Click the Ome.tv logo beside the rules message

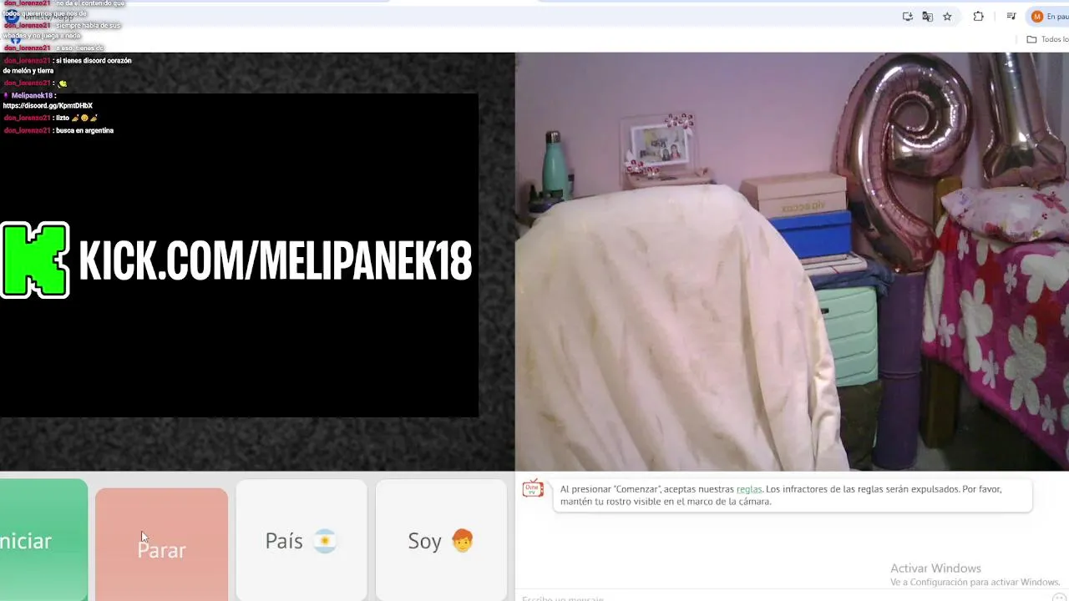pyautogui.click(x=533, y=489)
